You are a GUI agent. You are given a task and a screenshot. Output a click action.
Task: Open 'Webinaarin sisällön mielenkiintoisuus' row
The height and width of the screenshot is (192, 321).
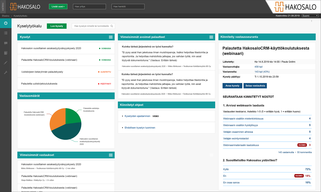(267, 118)
